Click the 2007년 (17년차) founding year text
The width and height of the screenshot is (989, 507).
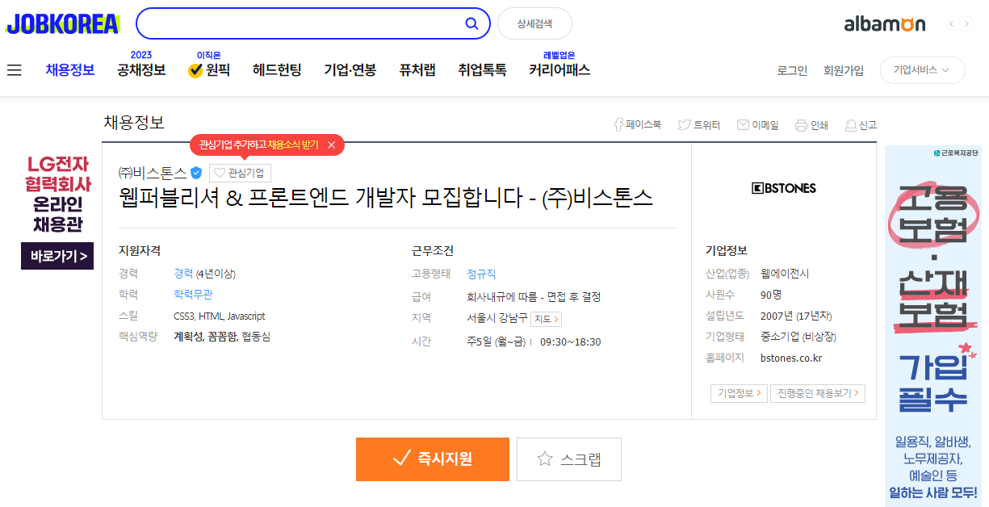tap(796, 316)
